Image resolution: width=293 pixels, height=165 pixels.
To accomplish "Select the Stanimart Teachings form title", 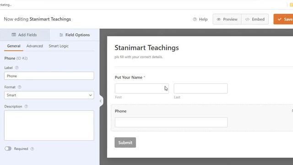I will (x=146, y=48).
